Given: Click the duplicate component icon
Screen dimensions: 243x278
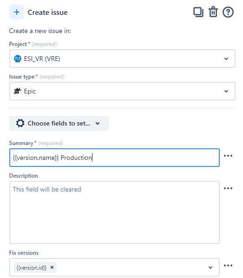Looking at the screenshot, I should (x=198, y=12).
